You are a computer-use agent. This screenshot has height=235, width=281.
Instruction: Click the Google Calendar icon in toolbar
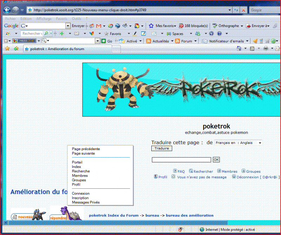click(92, 26)
